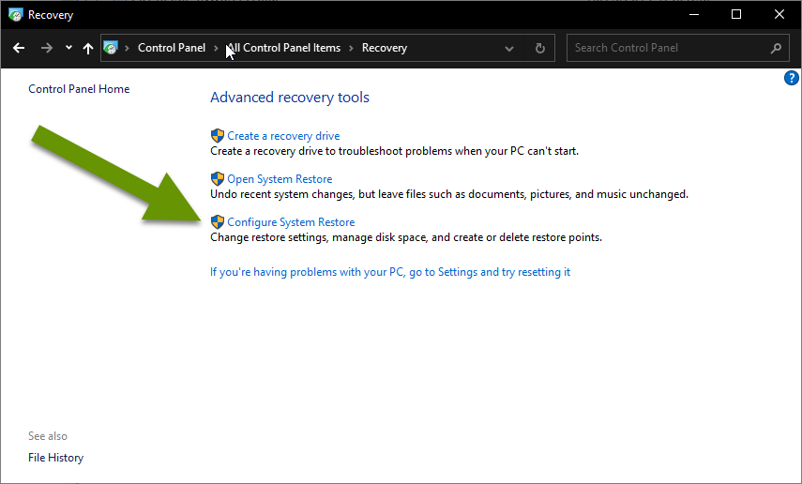The image size is (802, 484).
Task: Click the recovery drive troubleshoot description text
Action: (x=394, y=151)
